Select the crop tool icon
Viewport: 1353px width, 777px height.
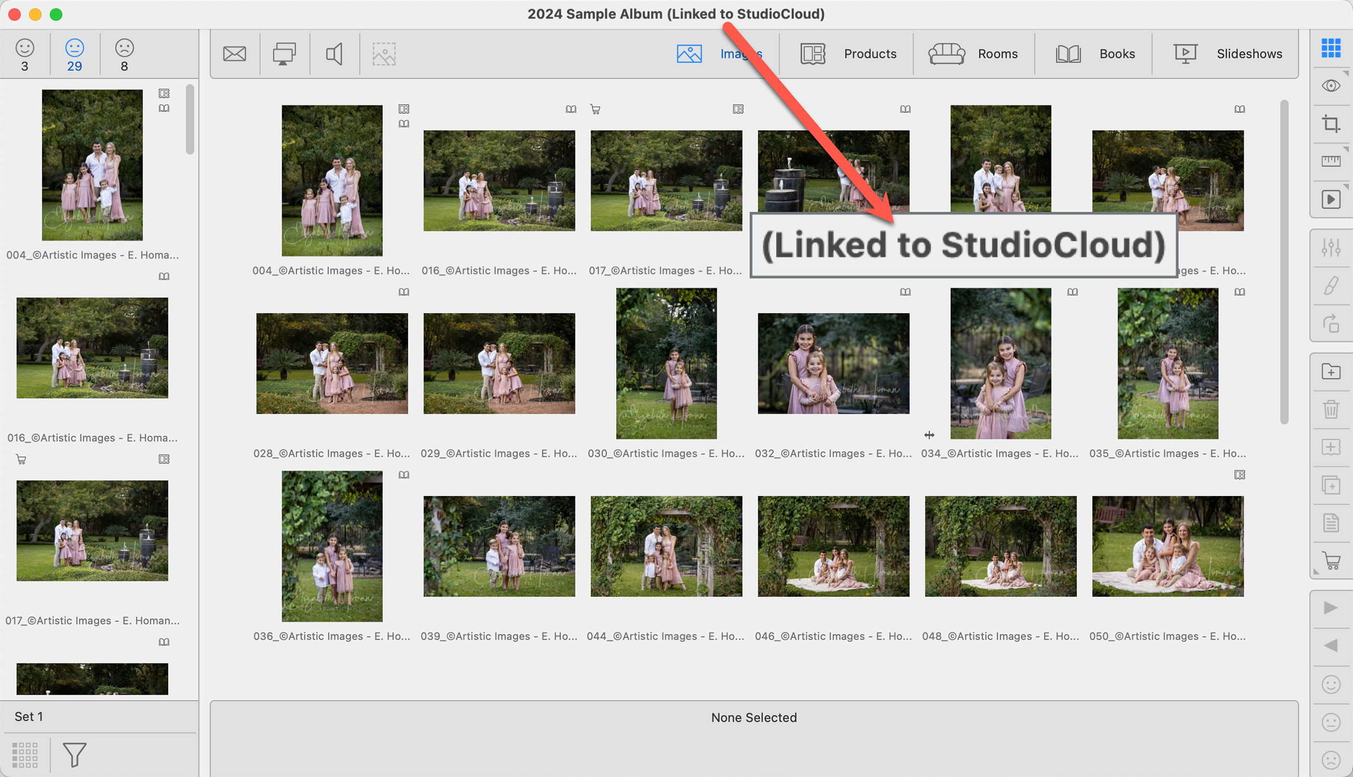tap(1331, 124)
